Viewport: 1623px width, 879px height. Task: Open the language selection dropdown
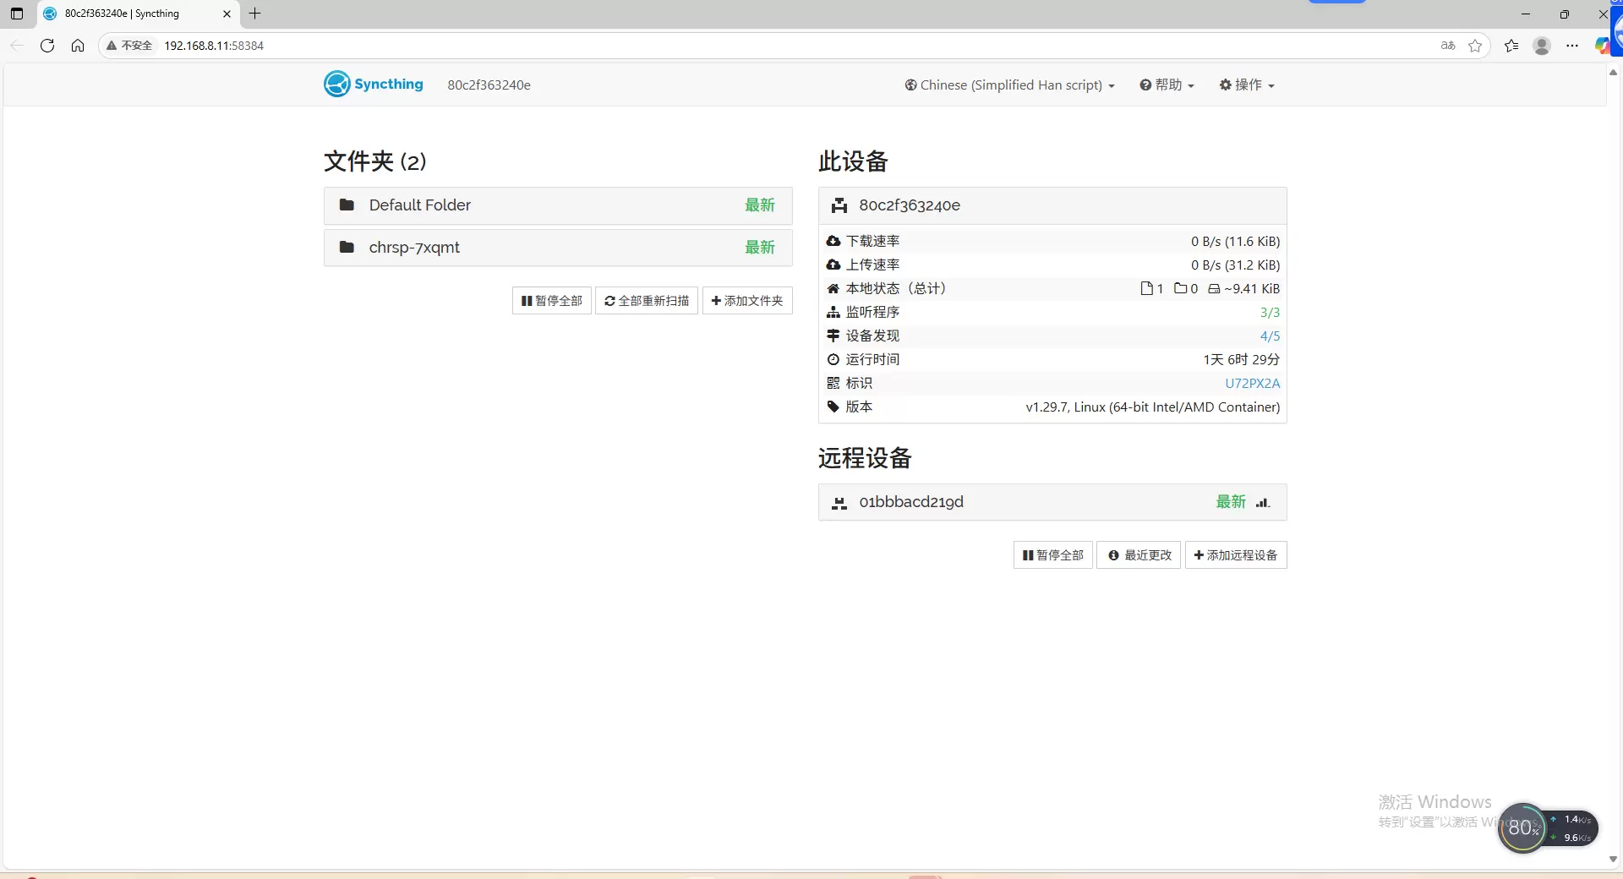click(x=1009, y=85)
